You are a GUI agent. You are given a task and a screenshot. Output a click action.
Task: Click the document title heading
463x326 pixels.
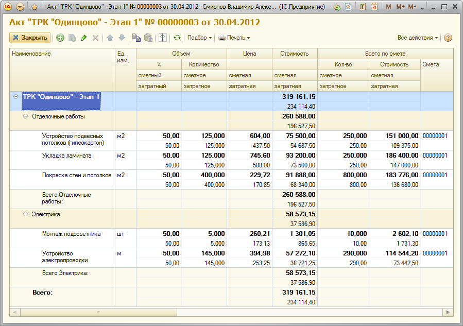coord(134,22)
